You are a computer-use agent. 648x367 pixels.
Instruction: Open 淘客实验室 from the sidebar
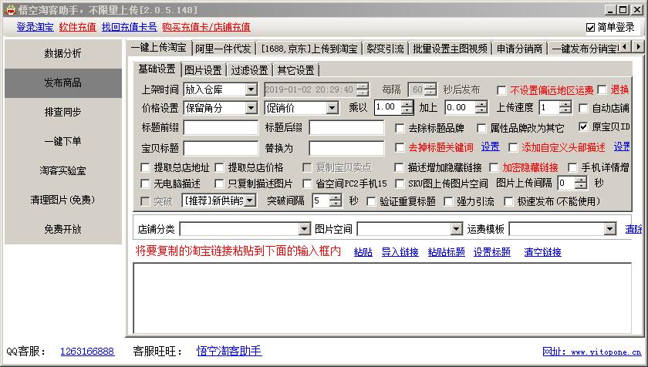pos(62,170)
